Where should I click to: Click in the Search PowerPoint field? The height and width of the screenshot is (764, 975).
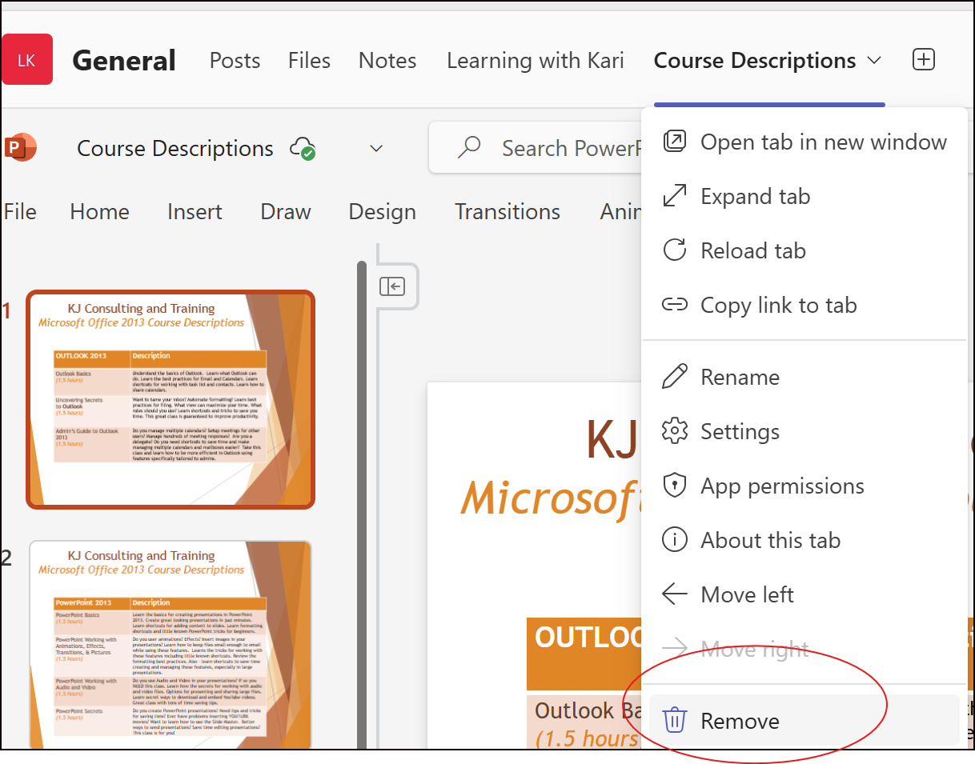[x=536, y=147]
